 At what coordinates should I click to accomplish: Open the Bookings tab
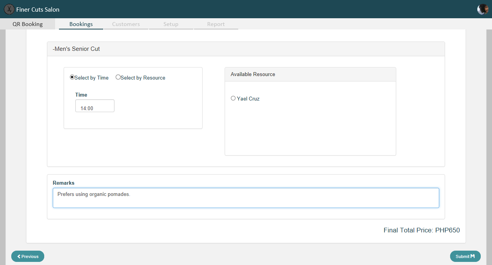pyautogui.click(x=81, y=24)
